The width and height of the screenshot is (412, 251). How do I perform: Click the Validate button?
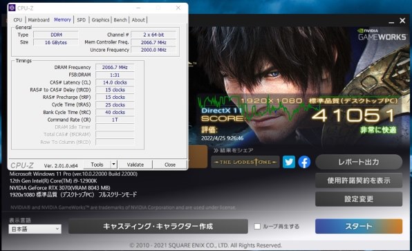coord(135,165)
